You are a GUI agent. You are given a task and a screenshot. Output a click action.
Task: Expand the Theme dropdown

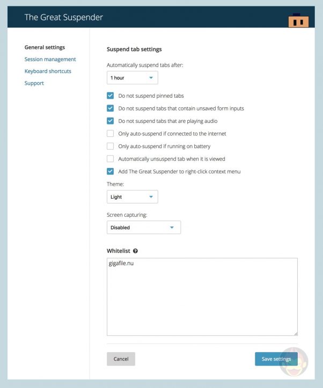point(132,197)
